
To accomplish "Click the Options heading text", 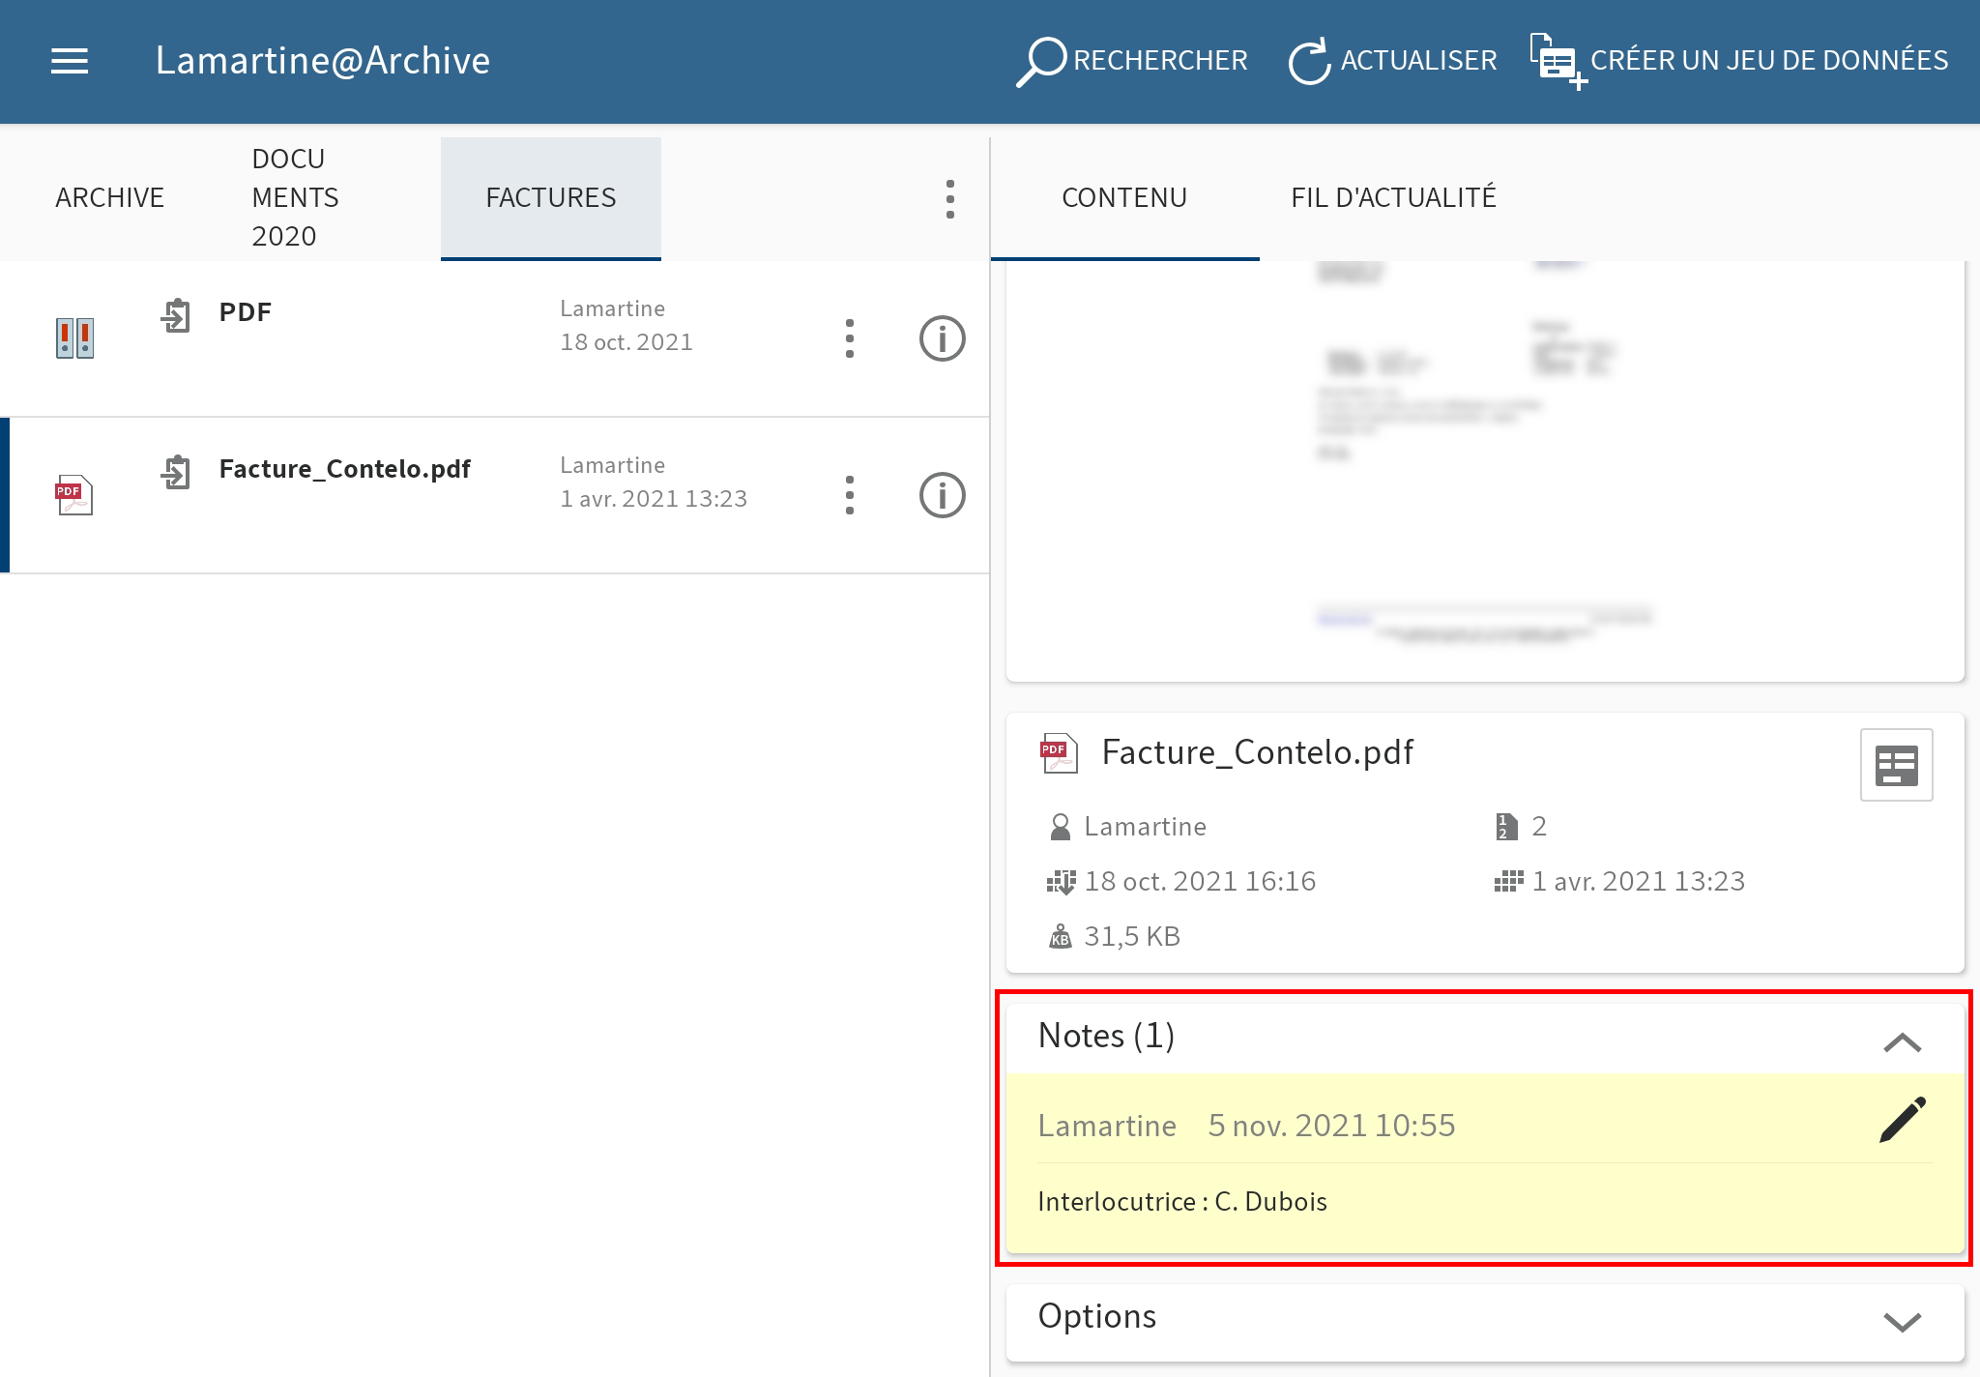I will [1097, 1317].
